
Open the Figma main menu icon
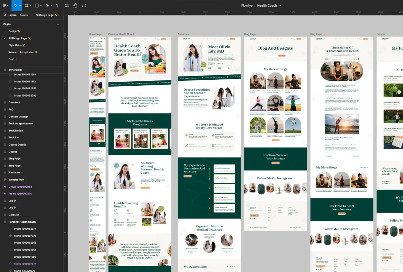[x=4, y=5]
